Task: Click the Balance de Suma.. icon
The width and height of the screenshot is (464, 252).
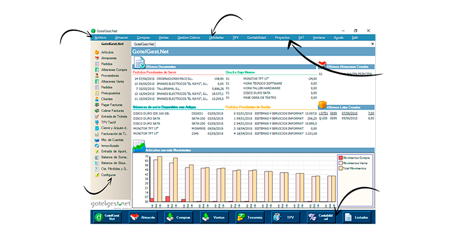Action: click(x=96, y=157)
